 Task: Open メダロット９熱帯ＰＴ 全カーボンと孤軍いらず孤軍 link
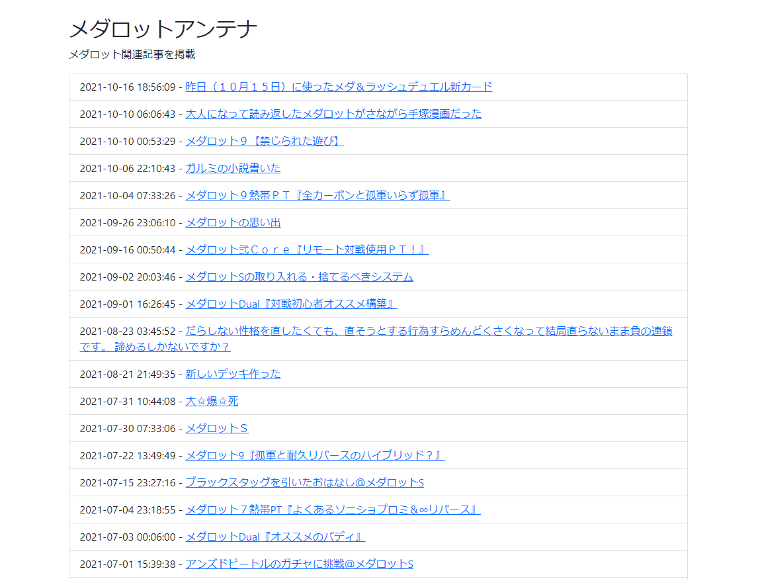click(x=317, y=195)
